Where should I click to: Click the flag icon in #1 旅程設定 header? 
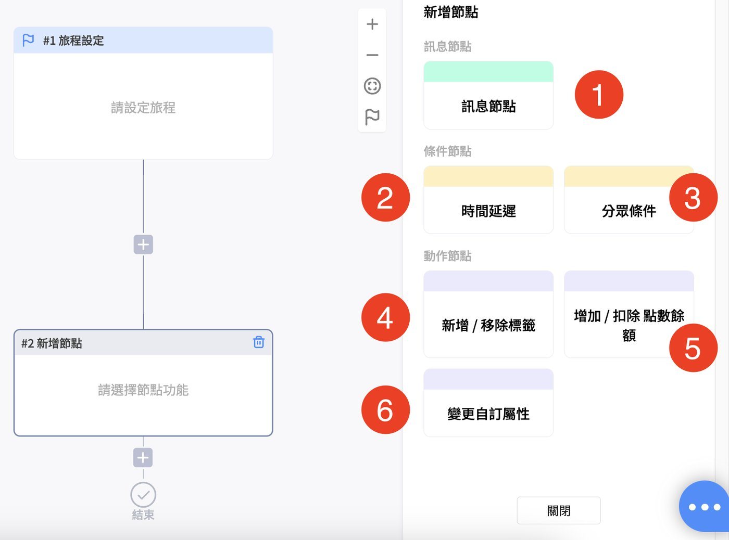pyautogui.click(x=28, y=40)
